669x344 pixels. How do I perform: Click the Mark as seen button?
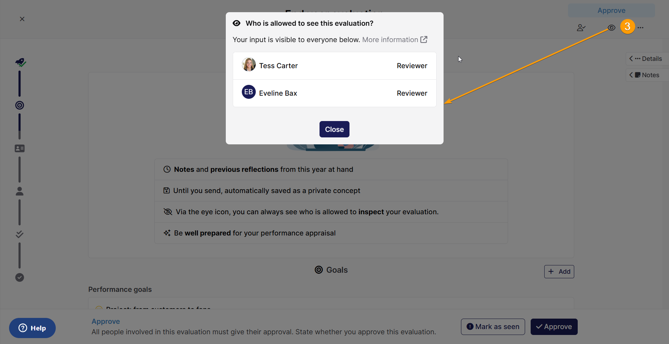pos(493,327)
